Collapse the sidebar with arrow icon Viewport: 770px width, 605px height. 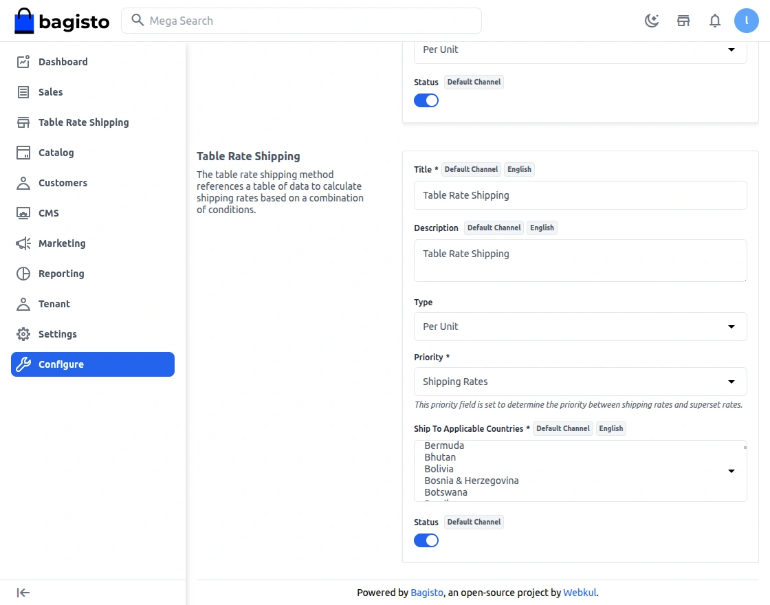[23, 593]
